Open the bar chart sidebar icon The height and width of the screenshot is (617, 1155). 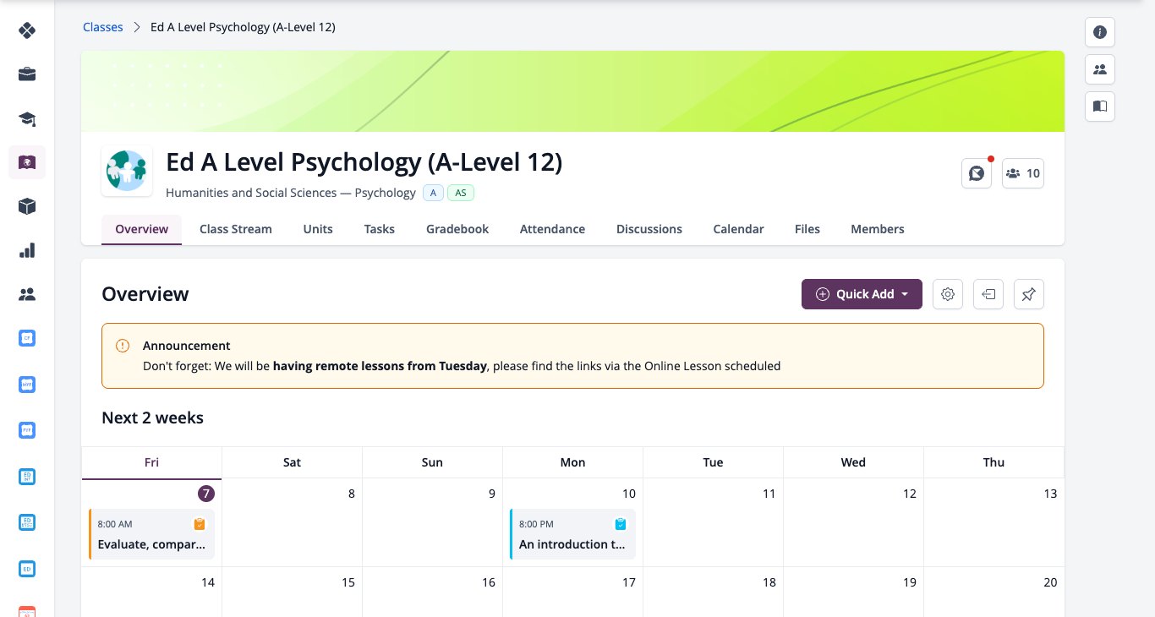[x=27, y=250]
